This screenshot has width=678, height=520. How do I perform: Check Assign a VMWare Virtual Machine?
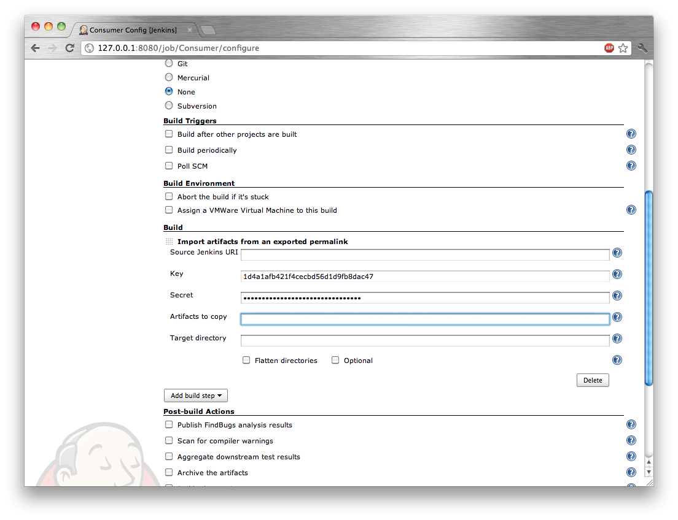[x=169, y=210]
